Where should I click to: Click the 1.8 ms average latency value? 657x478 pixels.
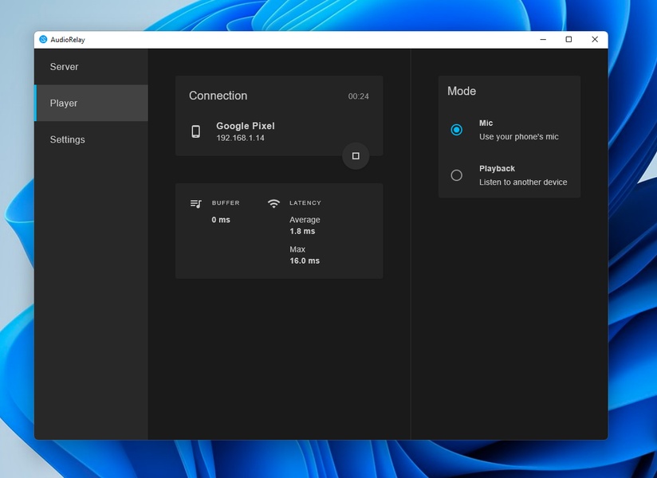302,231
